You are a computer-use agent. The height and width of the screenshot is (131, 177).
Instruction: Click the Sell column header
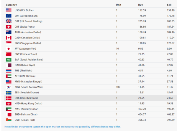coord(169,5)
